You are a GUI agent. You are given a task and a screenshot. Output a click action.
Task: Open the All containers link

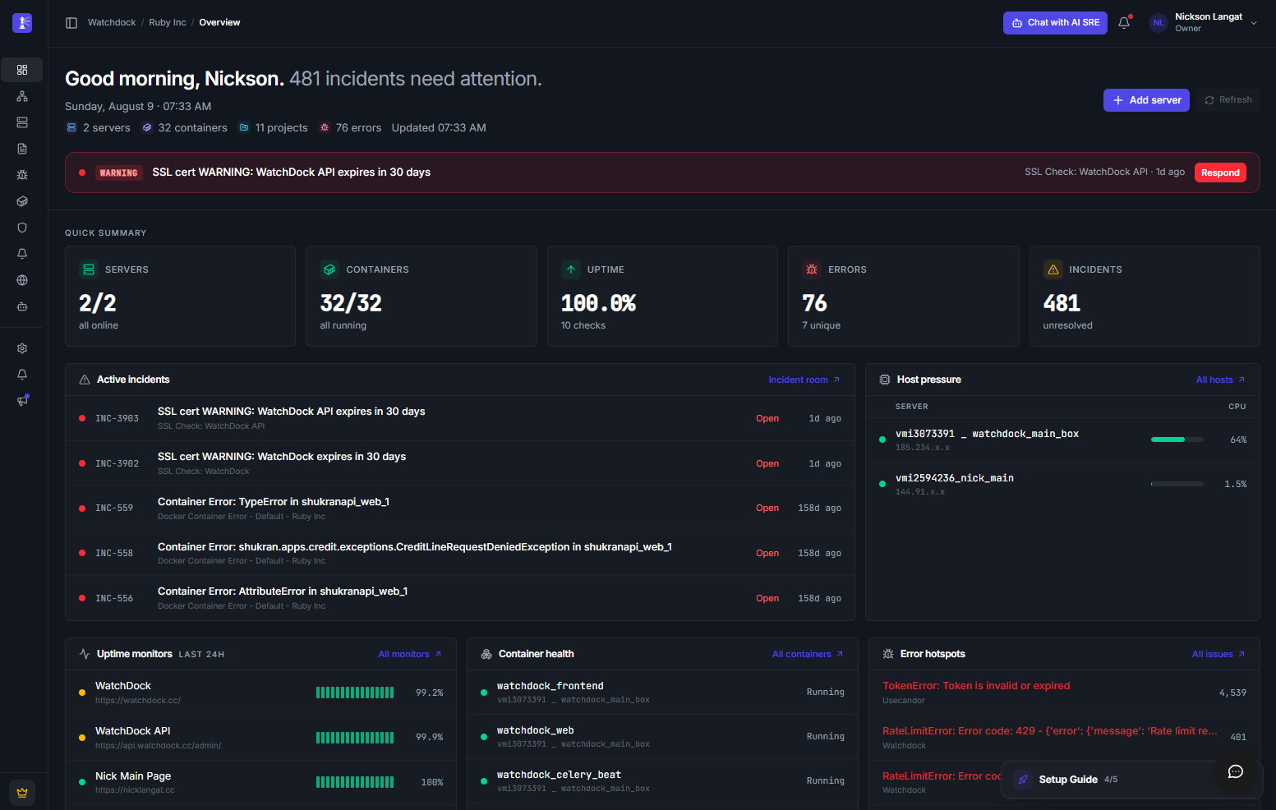[808, 654]
